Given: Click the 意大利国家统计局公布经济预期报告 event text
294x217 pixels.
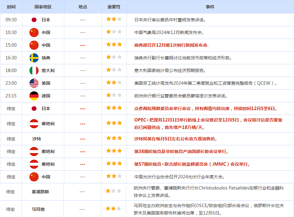Looking at the screenshot, I should tap(170, 70).
